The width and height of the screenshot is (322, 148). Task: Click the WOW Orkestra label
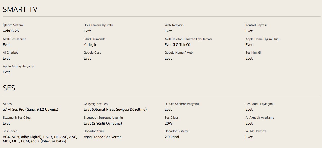(x=256, y=131)
